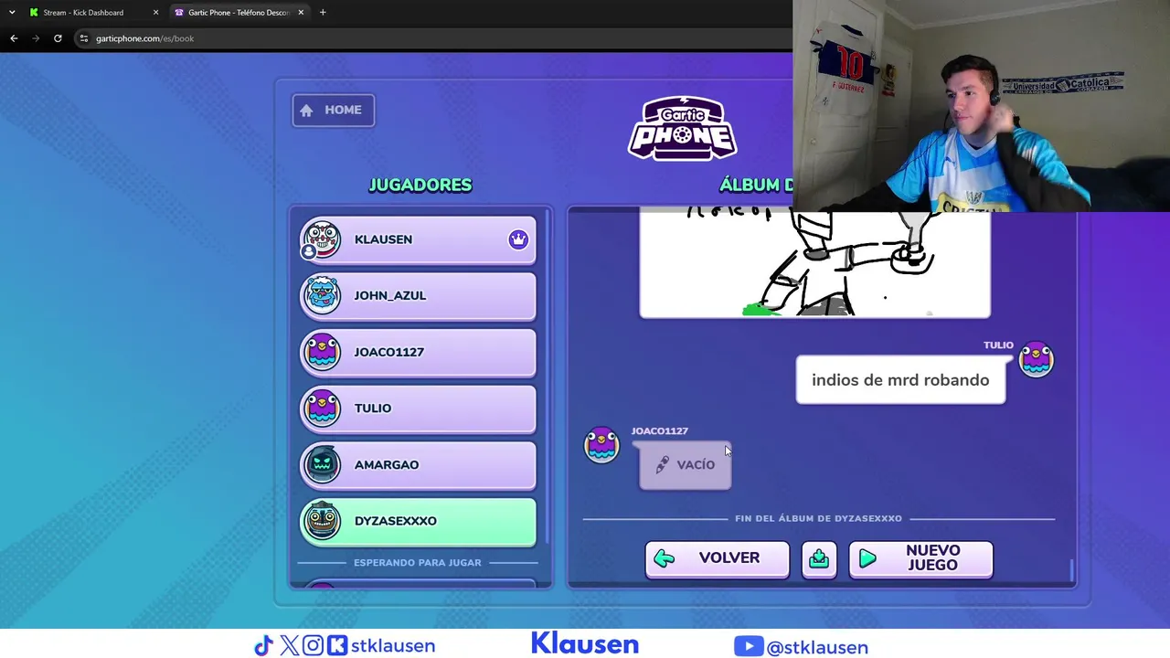Click the site info icon in address bar
The height and width of the screenshot is (658, 1170).
click(84, 38)
